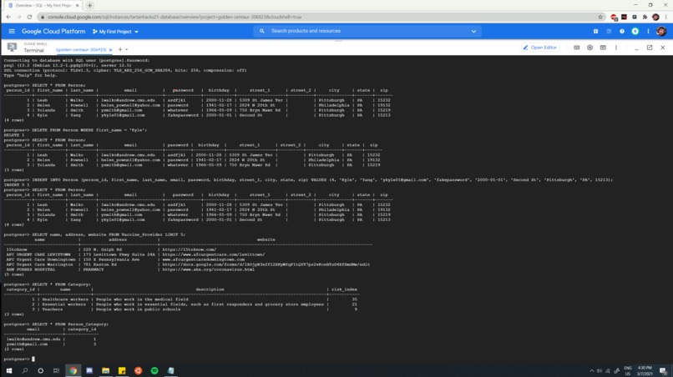
Task: Add a new Cloud Shell terminal tab
Action: 120,49
